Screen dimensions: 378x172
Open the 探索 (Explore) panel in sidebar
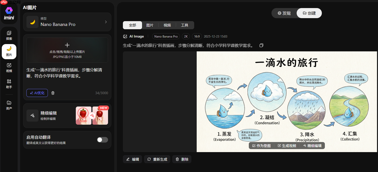[x=9, y=35]
